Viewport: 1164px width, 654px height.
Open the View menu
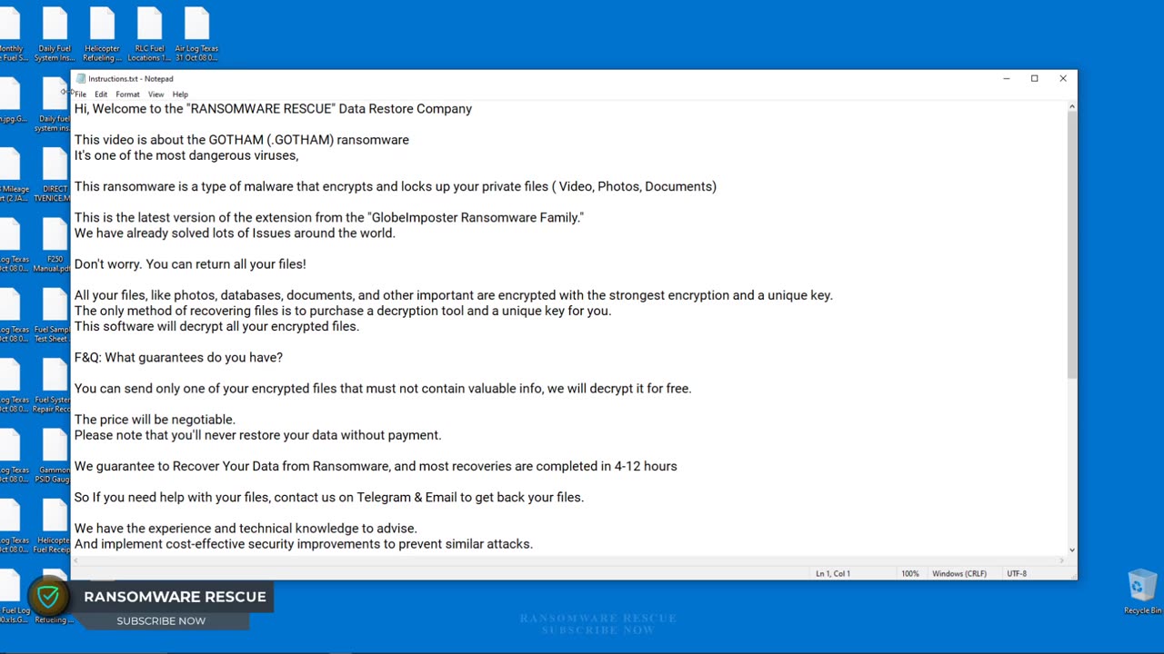[x=156, y=94]
